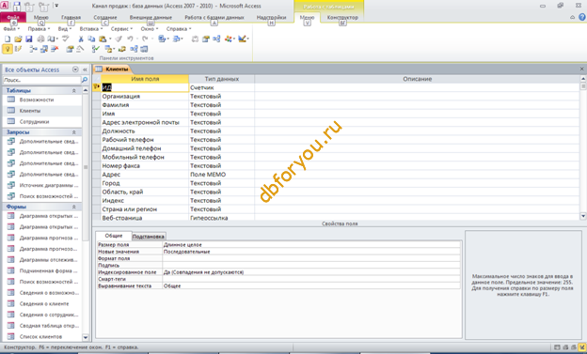
Task: Open the Файл classic menu dropdown
Action: [x=11, y=29]
